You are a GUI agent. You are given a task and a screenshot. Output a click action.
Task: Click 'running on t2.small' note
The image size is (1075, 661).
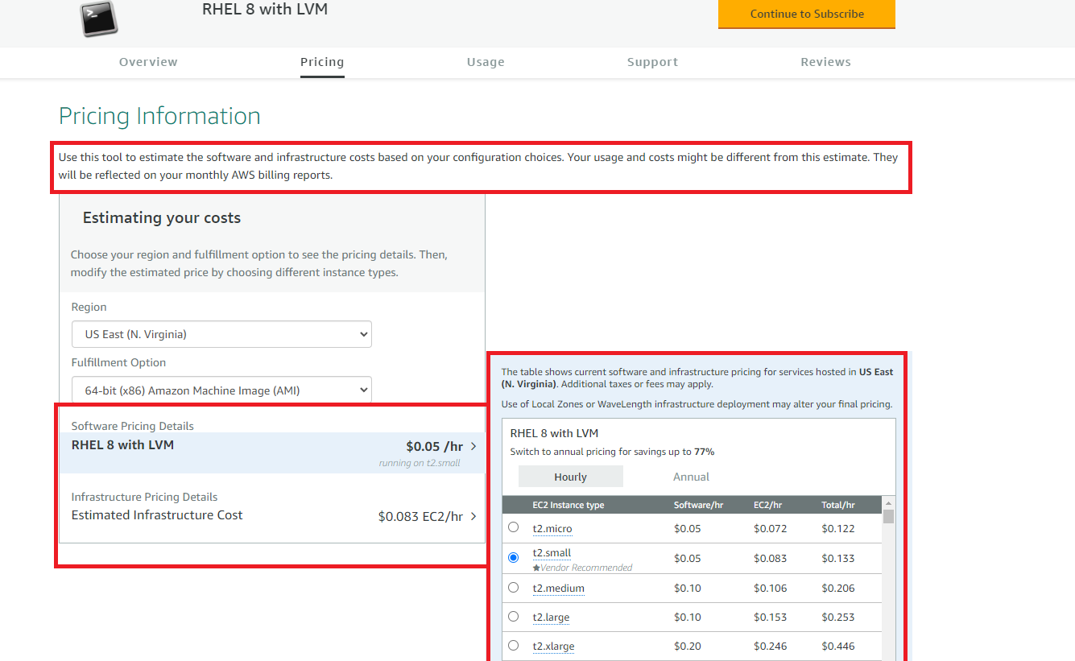point(420,463)
